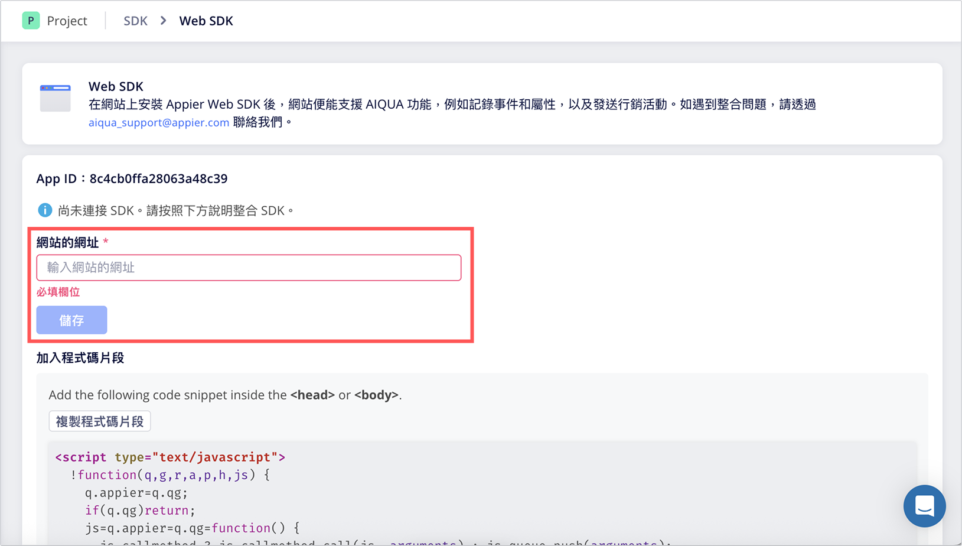The height and width of the screenshot is (546, 962).
Task: Click the Web SDK browser window icon
Action: [55, 98]
